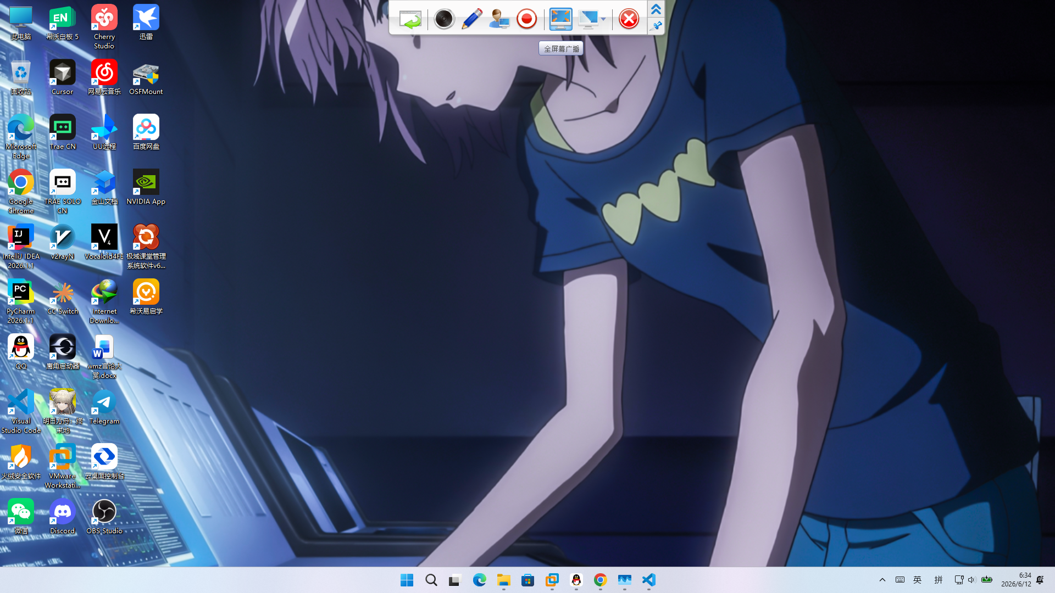Select the Visual Studio Code desktop shortcut
1055x593 pixels.
pos(21,412)
